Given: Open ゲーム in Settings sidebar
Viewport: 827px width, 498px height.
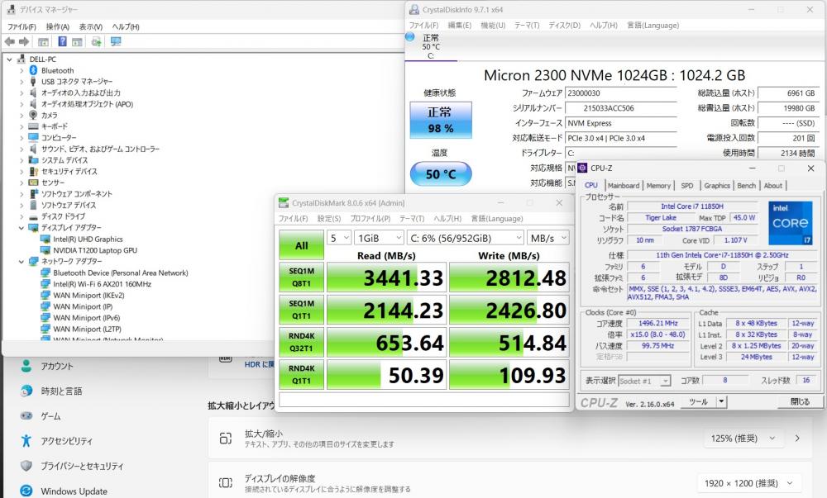Looking at the screenshot, I should 50,416.
